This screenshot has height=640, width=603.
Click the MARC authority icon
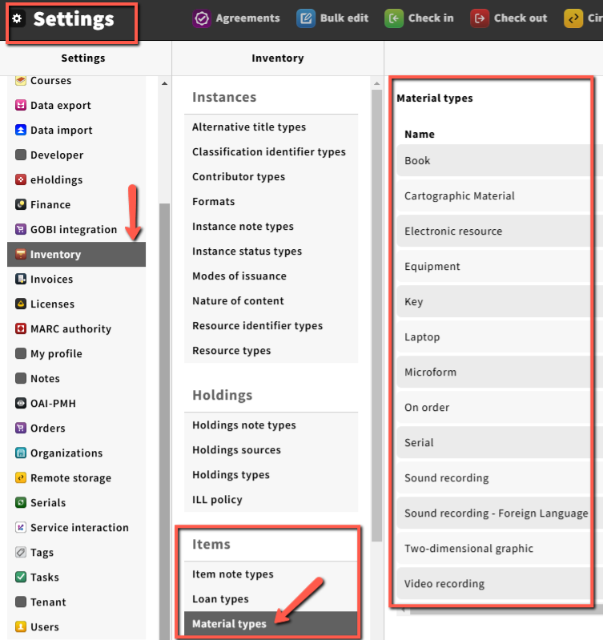tap(21, 329)
